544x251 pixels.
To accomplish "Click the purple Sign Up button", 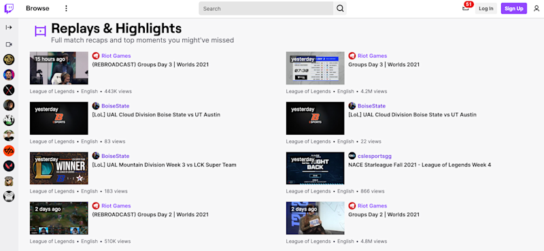I will click(514, 9).
